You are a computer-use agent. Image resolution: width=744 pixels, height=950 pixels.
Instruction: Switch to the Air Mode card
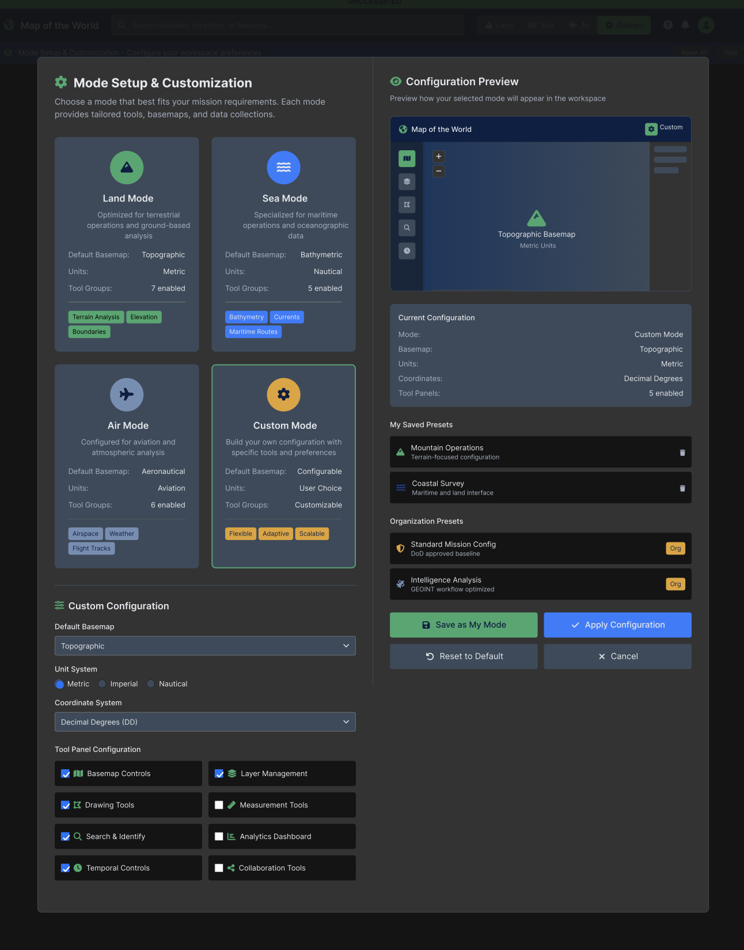coord(127,466)
